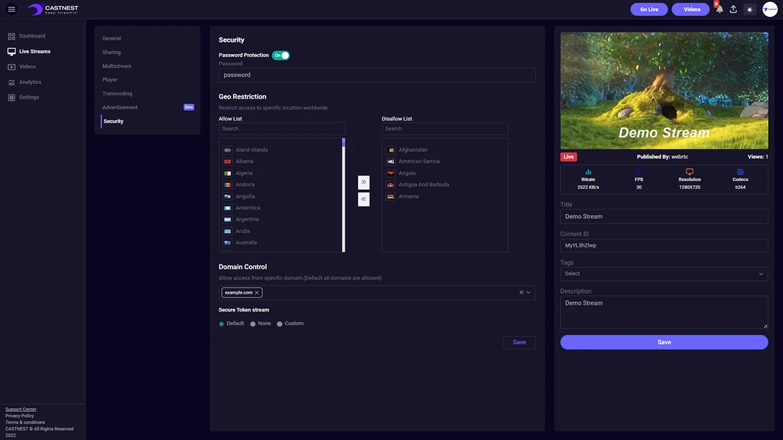Viewport: 783px width, 440px height.
Task: Click the Settings gear icon
Action: click(12, 97)
